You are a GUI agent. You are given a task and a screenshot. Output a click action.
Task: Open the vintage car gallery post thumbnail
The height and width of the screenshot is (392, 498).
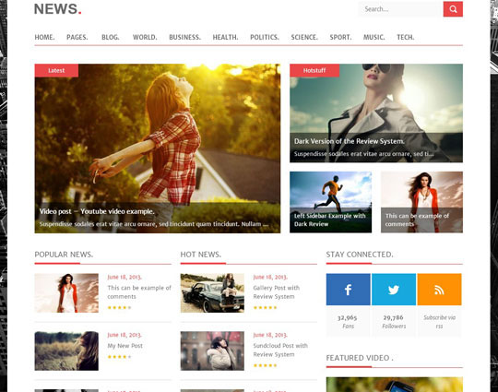point(212,293)
